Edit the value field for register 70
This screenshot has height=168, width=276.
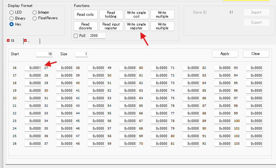(159, 144)
